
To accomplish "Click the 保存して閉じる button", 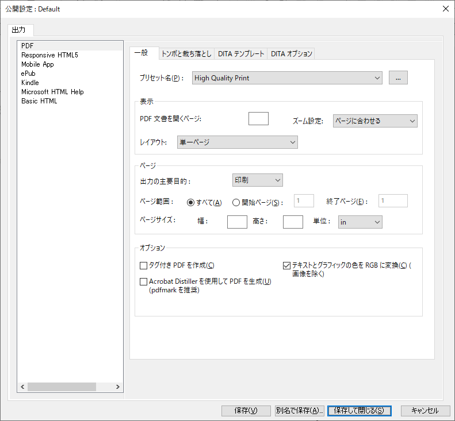I will click(360, 411).
